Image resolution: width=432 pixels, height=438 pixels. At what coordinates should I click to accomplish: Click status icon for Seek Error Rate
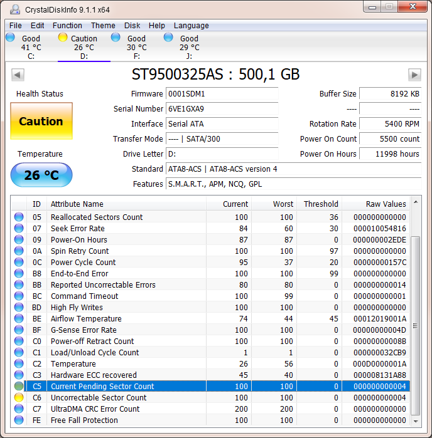point(19,228)
